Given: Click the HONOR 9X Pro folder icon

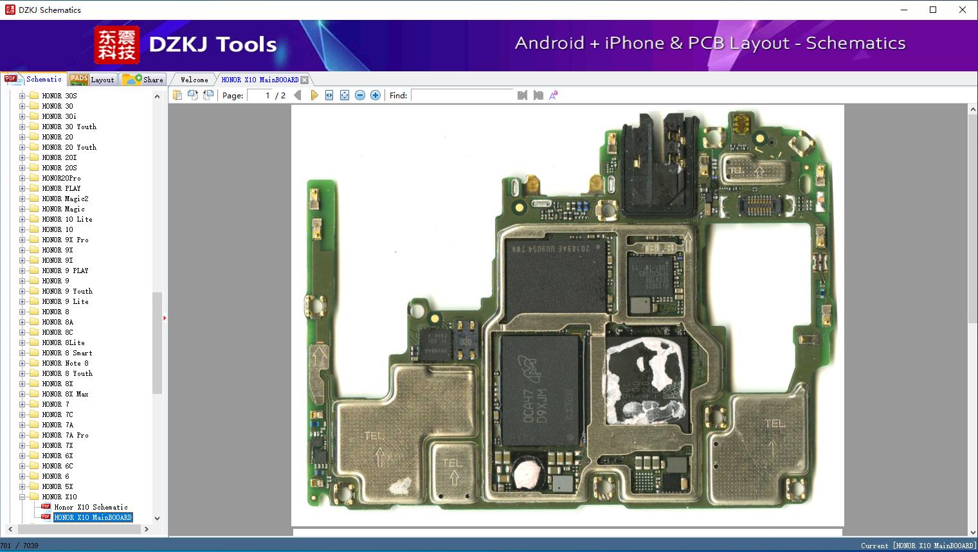Looking at the screenshot, I should tap(33, 240).
